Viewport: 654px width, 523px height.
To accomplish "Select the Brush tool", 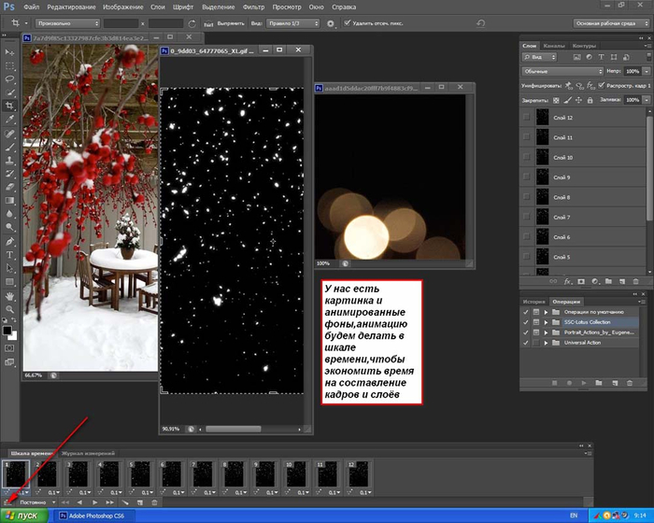I will 9,147.
